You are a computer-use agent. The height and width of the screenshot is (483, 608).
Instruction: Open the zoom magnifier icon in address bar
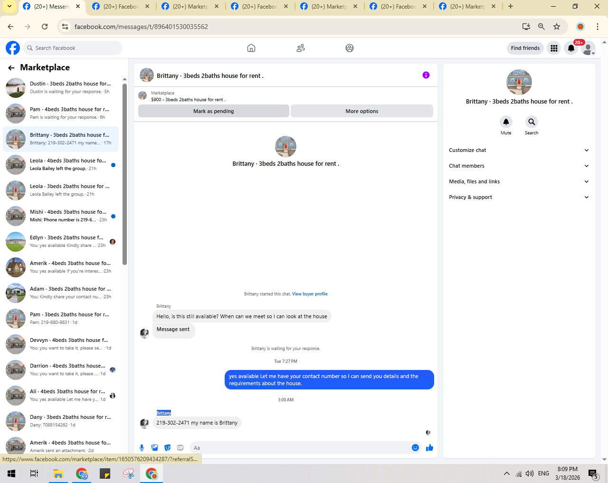541,27
